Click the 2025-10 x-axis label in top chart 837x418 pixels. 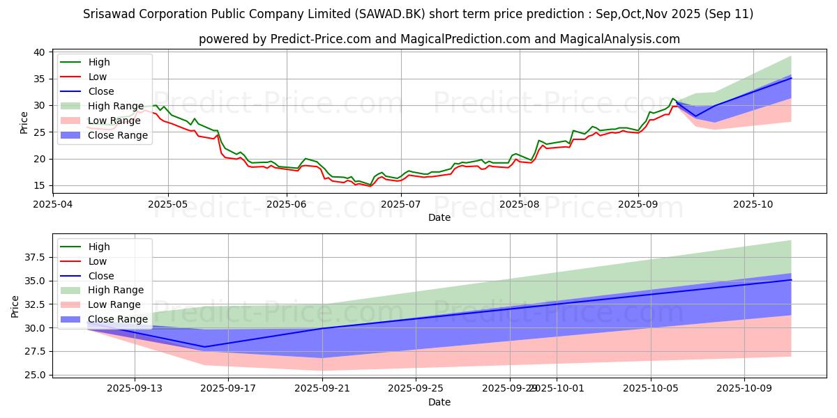(753, 205)
